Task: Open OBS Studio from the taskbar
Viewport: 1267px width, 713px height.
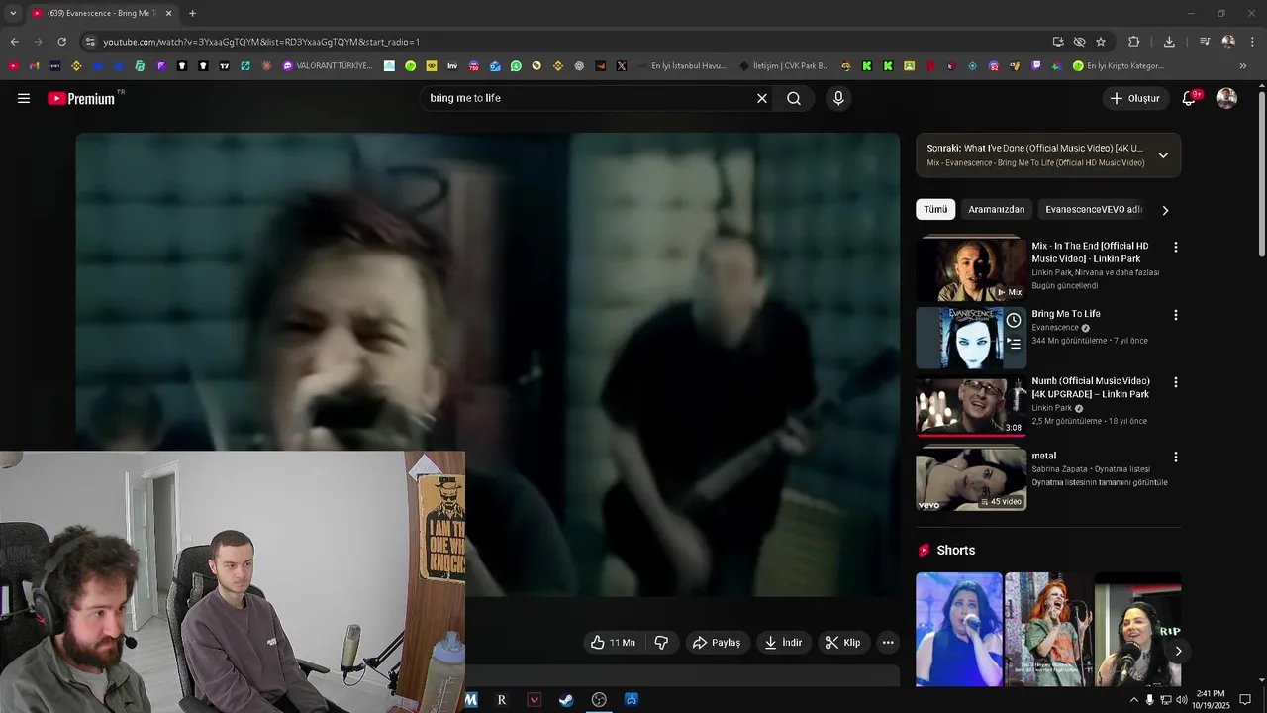Action: [599, 700]
